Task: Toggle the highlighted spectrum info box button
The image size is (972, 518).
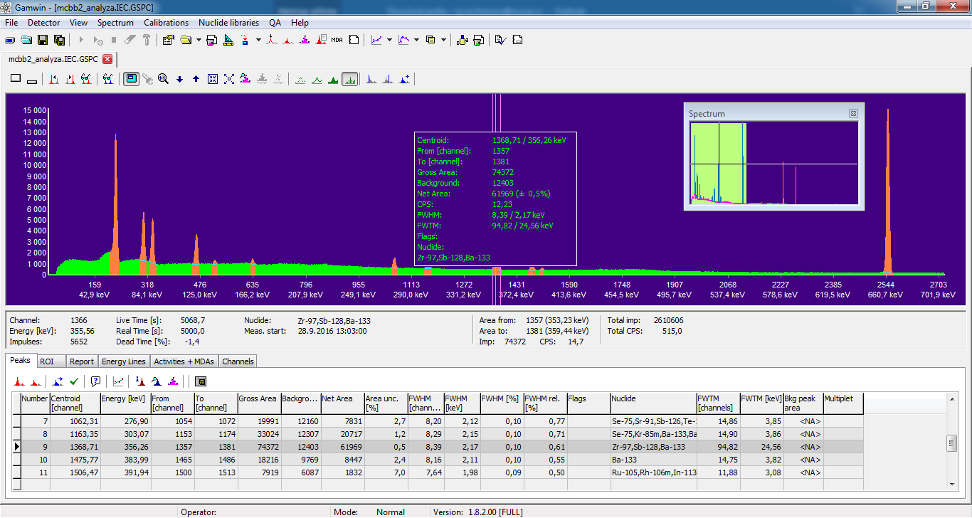Action: click(132, 79)
